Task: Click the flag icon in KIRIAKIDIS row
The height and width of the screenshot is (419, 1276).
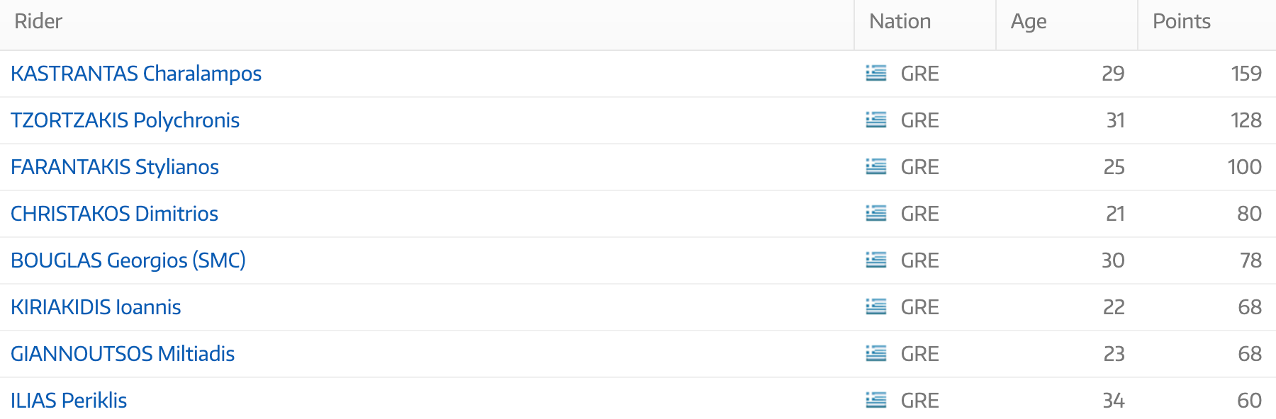Action: point(876,306)
